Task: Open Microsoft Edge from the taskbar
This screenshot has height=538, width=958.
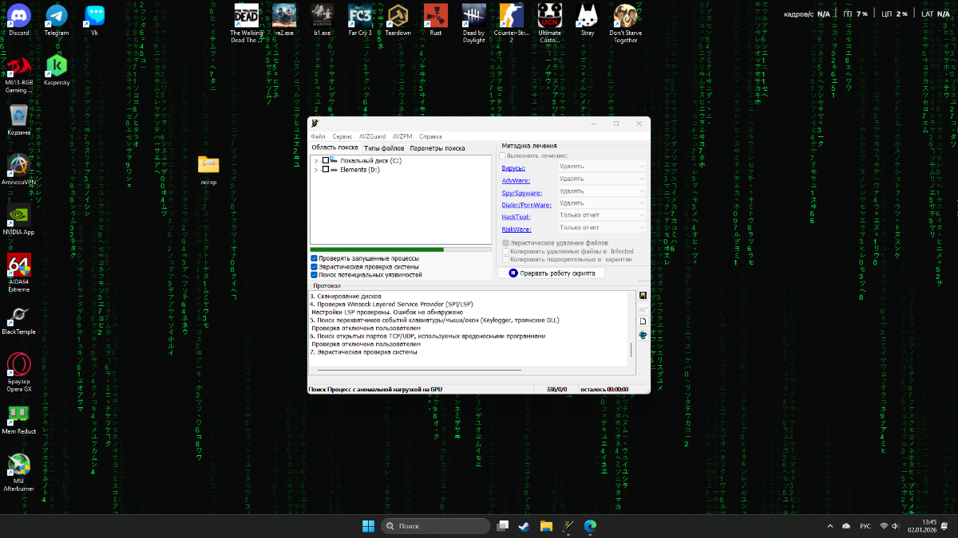Action: pyautogui.click(x=590, y=526)
